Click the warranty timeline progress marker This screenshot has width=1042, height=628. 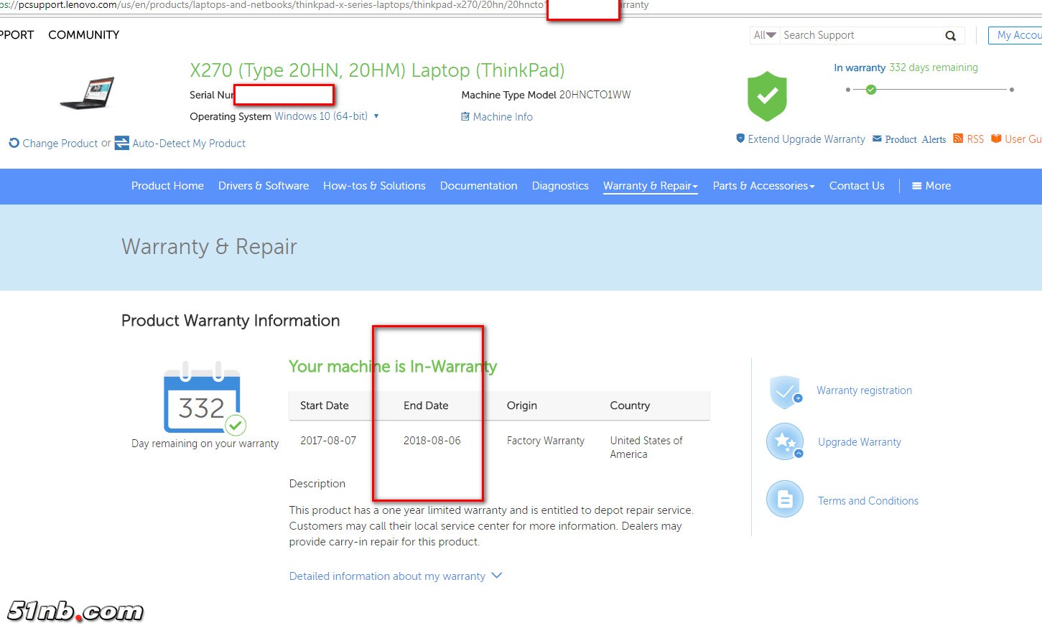coord(871,90)
